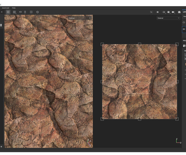186x155 pixels.
Task: Toggle the crossed-out hide stencil icon
Action: coord(151,12)
